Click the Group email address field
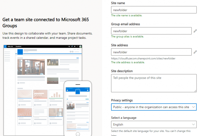The height and width of the screenshot is (136, 198). [151, 31]
